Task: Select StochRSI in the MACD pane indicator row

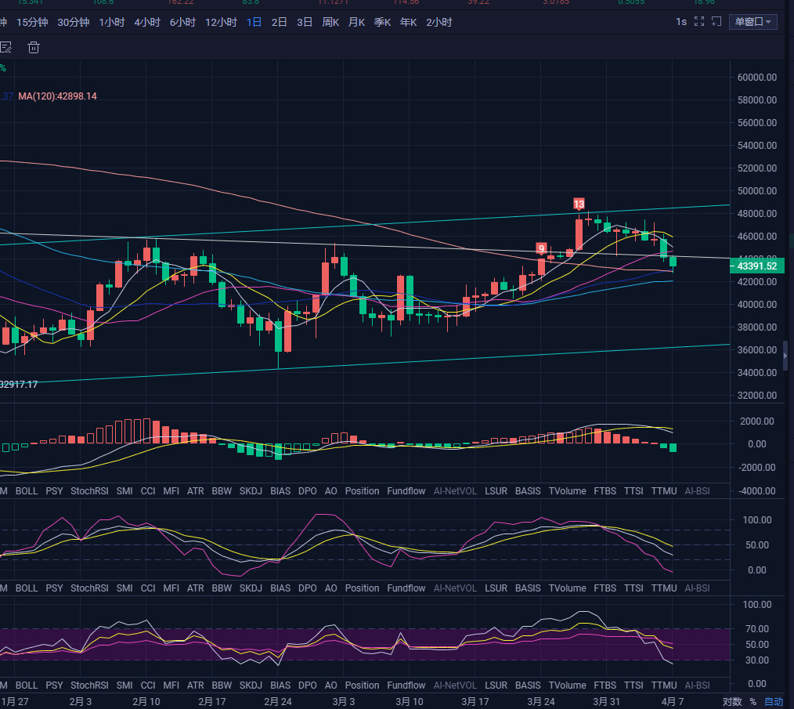Action: (89, 491)
